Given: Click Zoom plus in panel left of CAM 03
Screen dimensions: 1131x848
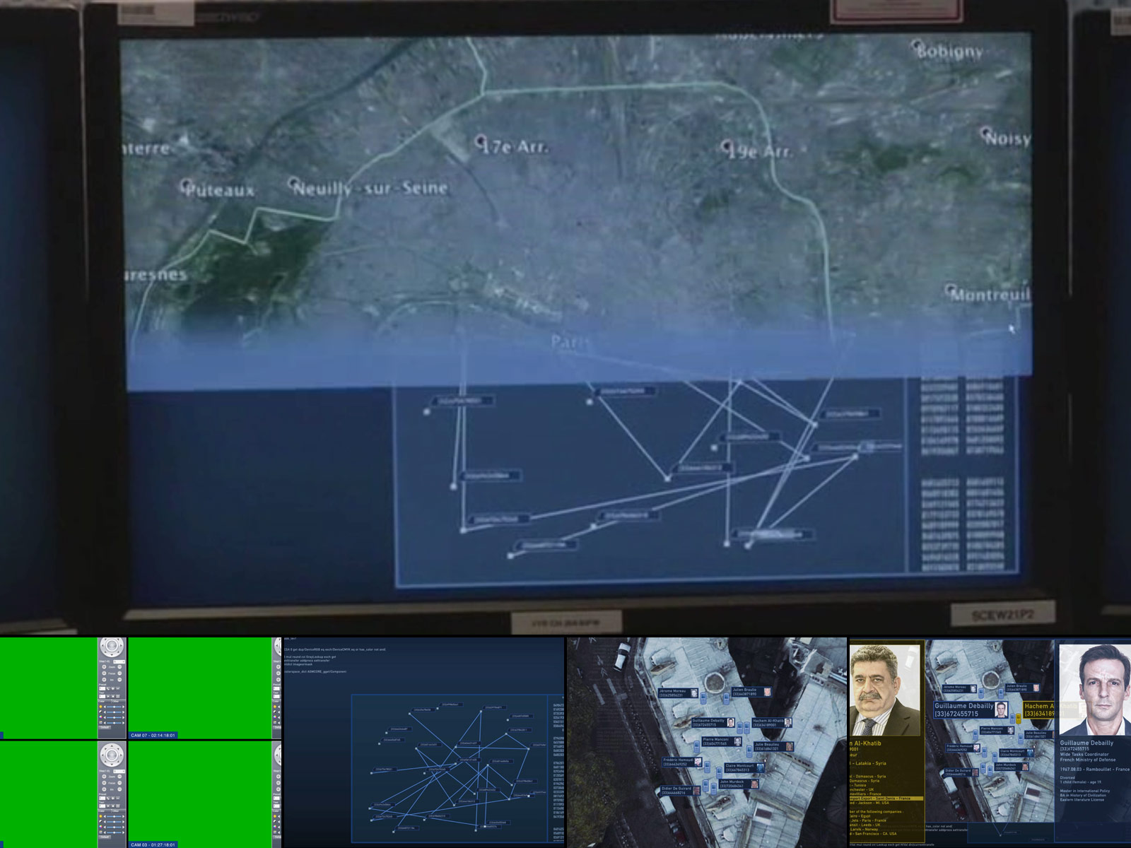Looking at the screenshot, I should 104,777.
